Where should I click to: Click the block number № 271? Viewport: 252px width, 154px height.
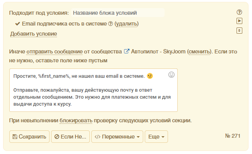point(233,136)
